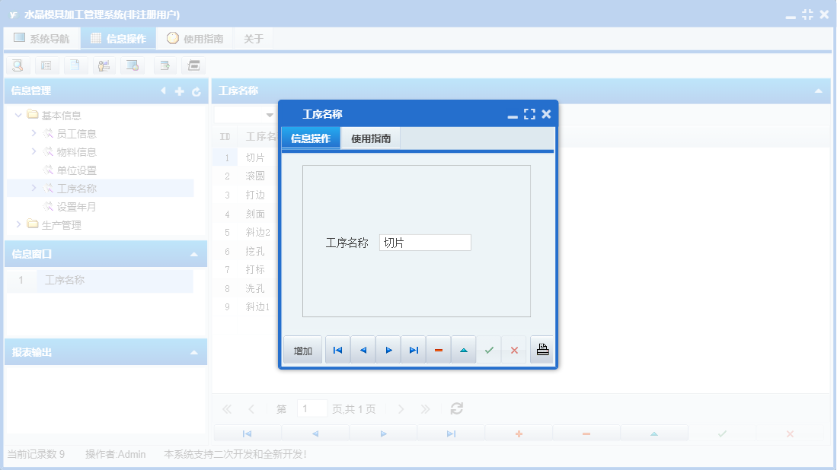The height and width of the screenshot is (470, 837).
Task: Click bottom bar first-record icon
Action: 248,433
